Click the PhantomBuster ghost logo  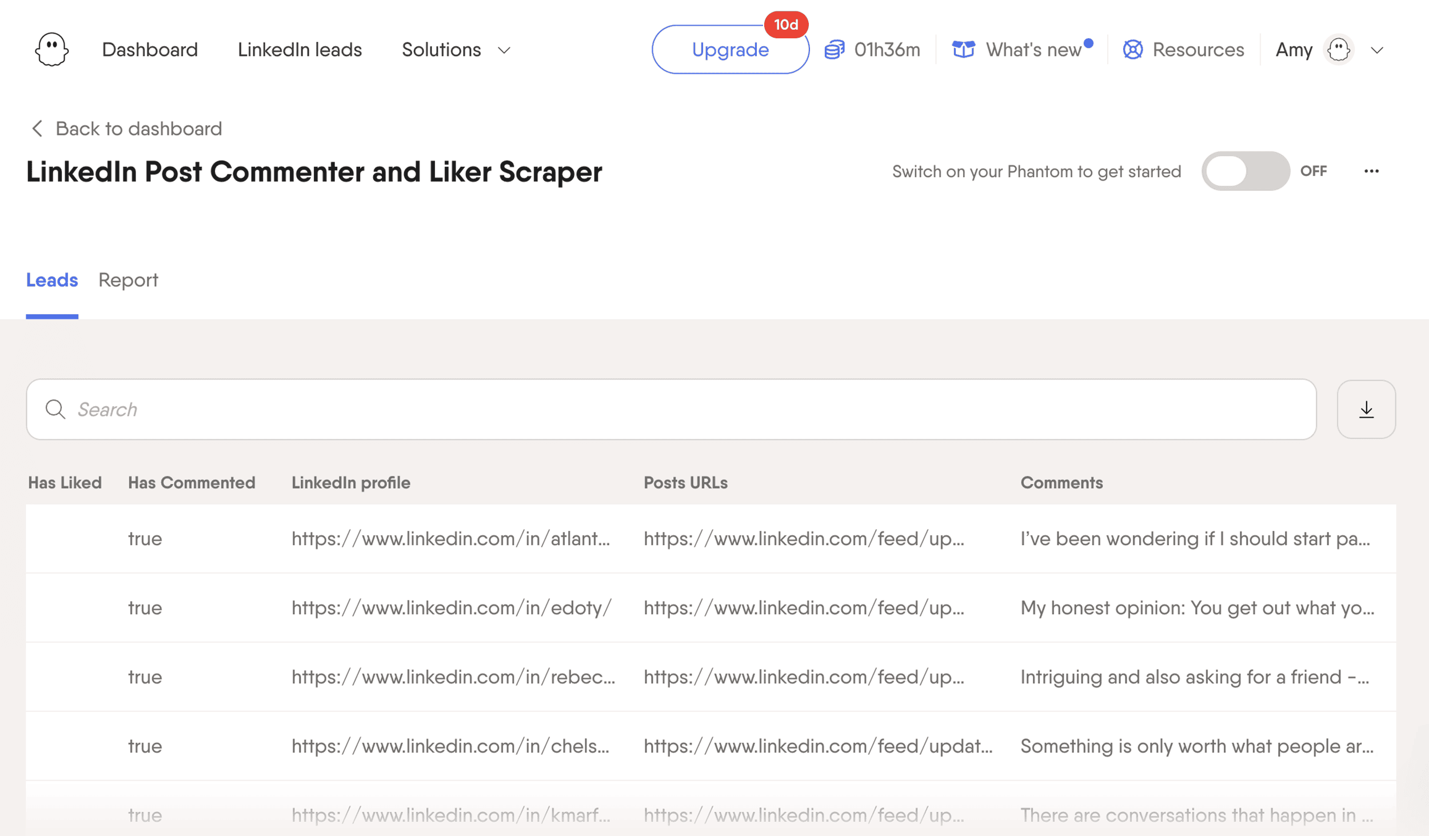(x=51, y=49)
